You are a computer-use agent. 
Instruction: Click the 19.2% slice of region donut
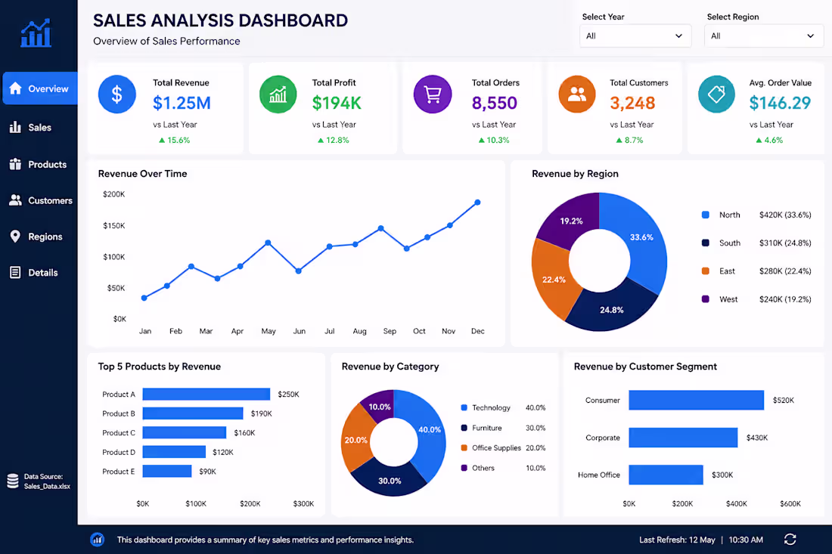point(571,221)
